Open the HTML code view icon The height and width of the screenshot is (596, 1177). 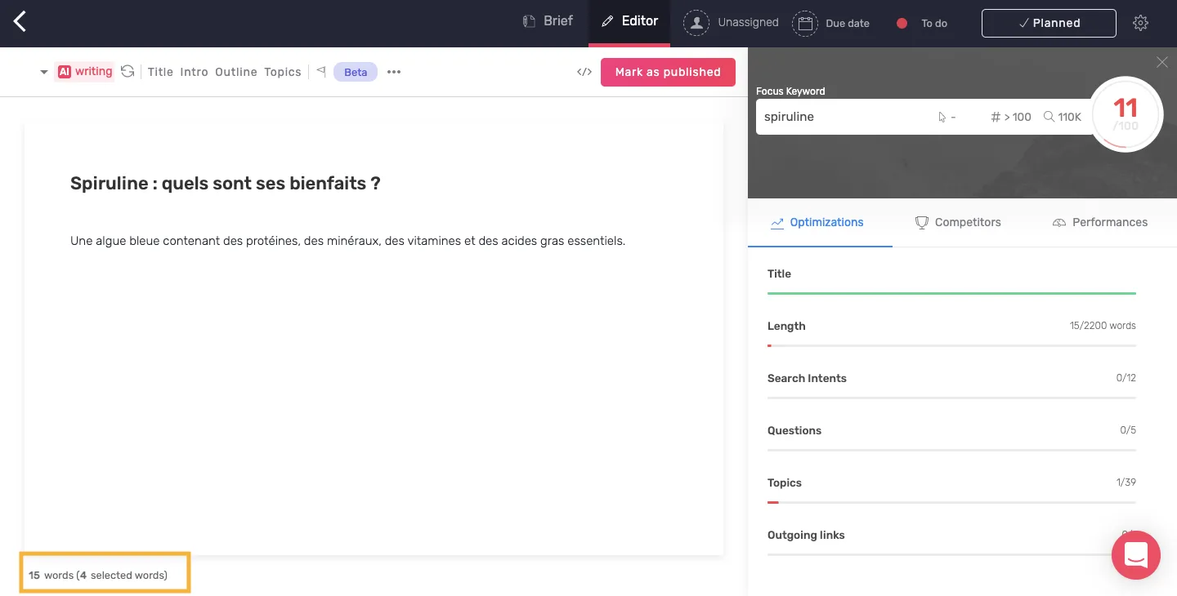(584, 72)
